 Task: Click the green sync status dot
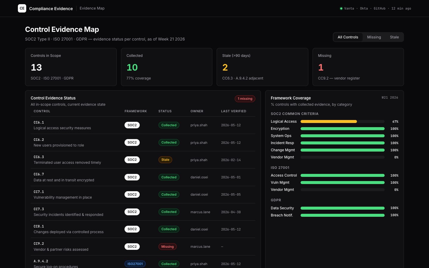tap(341, 8)
